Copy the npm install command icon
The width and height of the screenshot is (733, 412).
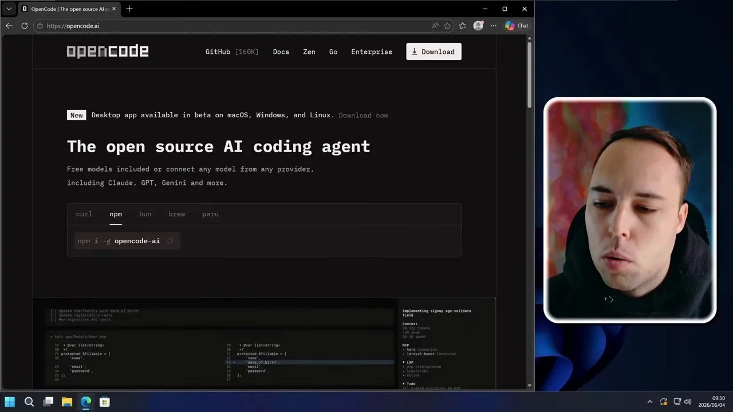170,241
